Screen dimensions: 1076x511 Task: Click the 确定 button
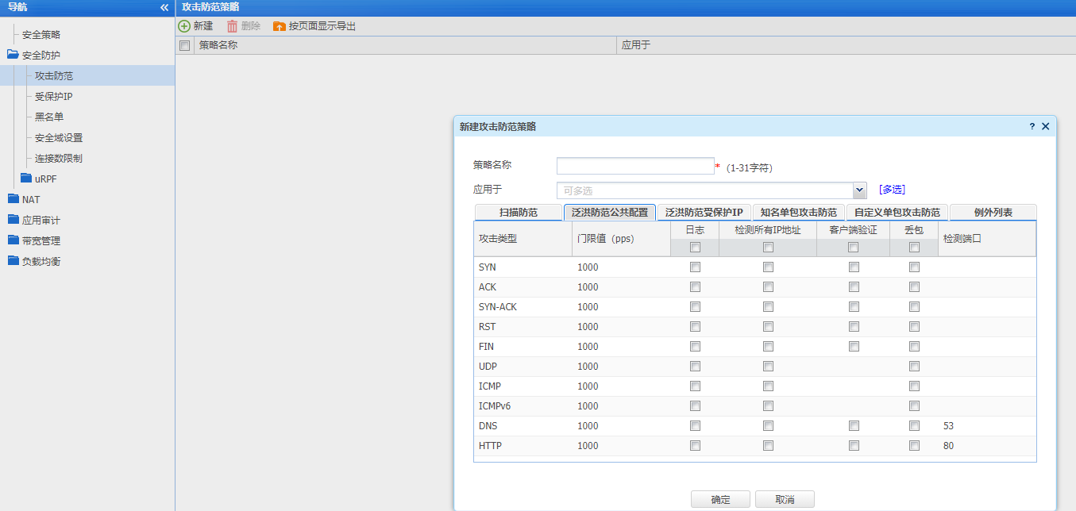coord(720,500)
